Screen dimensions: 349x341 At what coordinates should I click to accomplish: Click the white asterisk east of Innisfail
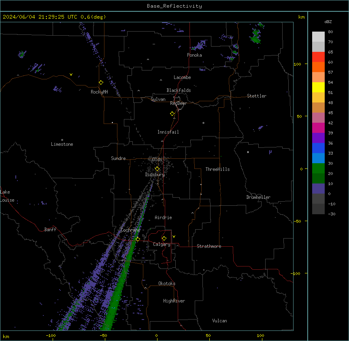pos(203,123)
